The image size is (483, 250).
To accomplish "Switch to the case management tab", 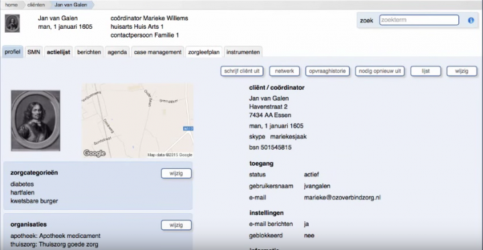I will tap(158, 52).
